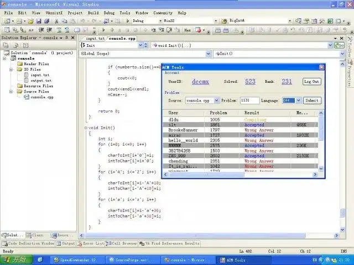Open the Community menu

tap(163, 13)
